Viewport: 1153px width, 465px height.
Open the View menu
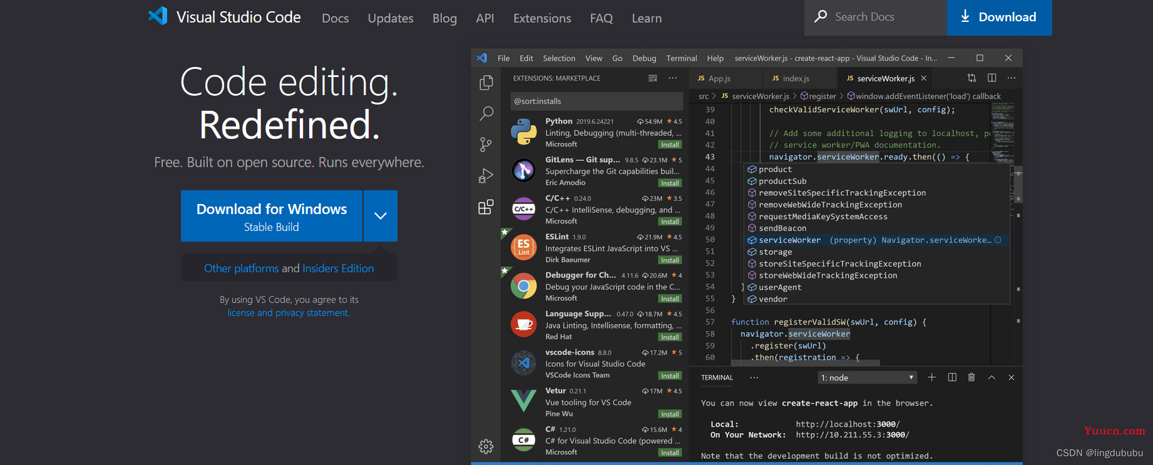[594, 58]
